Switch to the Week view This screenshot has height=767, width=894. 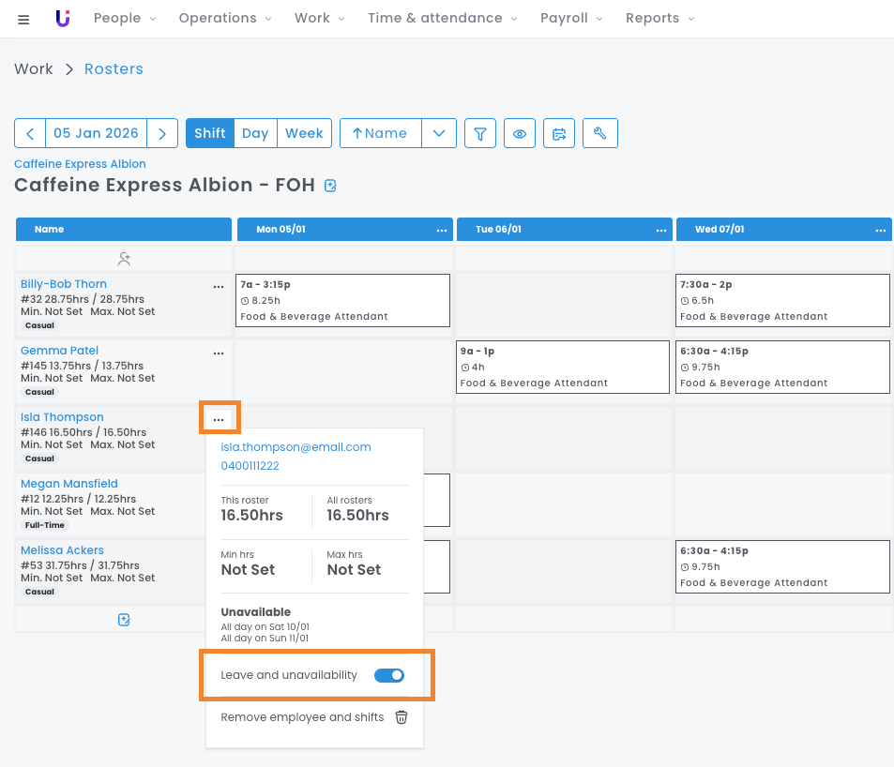(304, 133)
